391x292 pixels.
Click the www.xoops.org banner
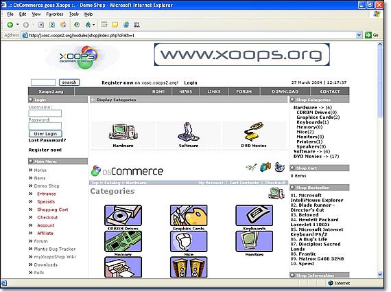pos(242,55)
